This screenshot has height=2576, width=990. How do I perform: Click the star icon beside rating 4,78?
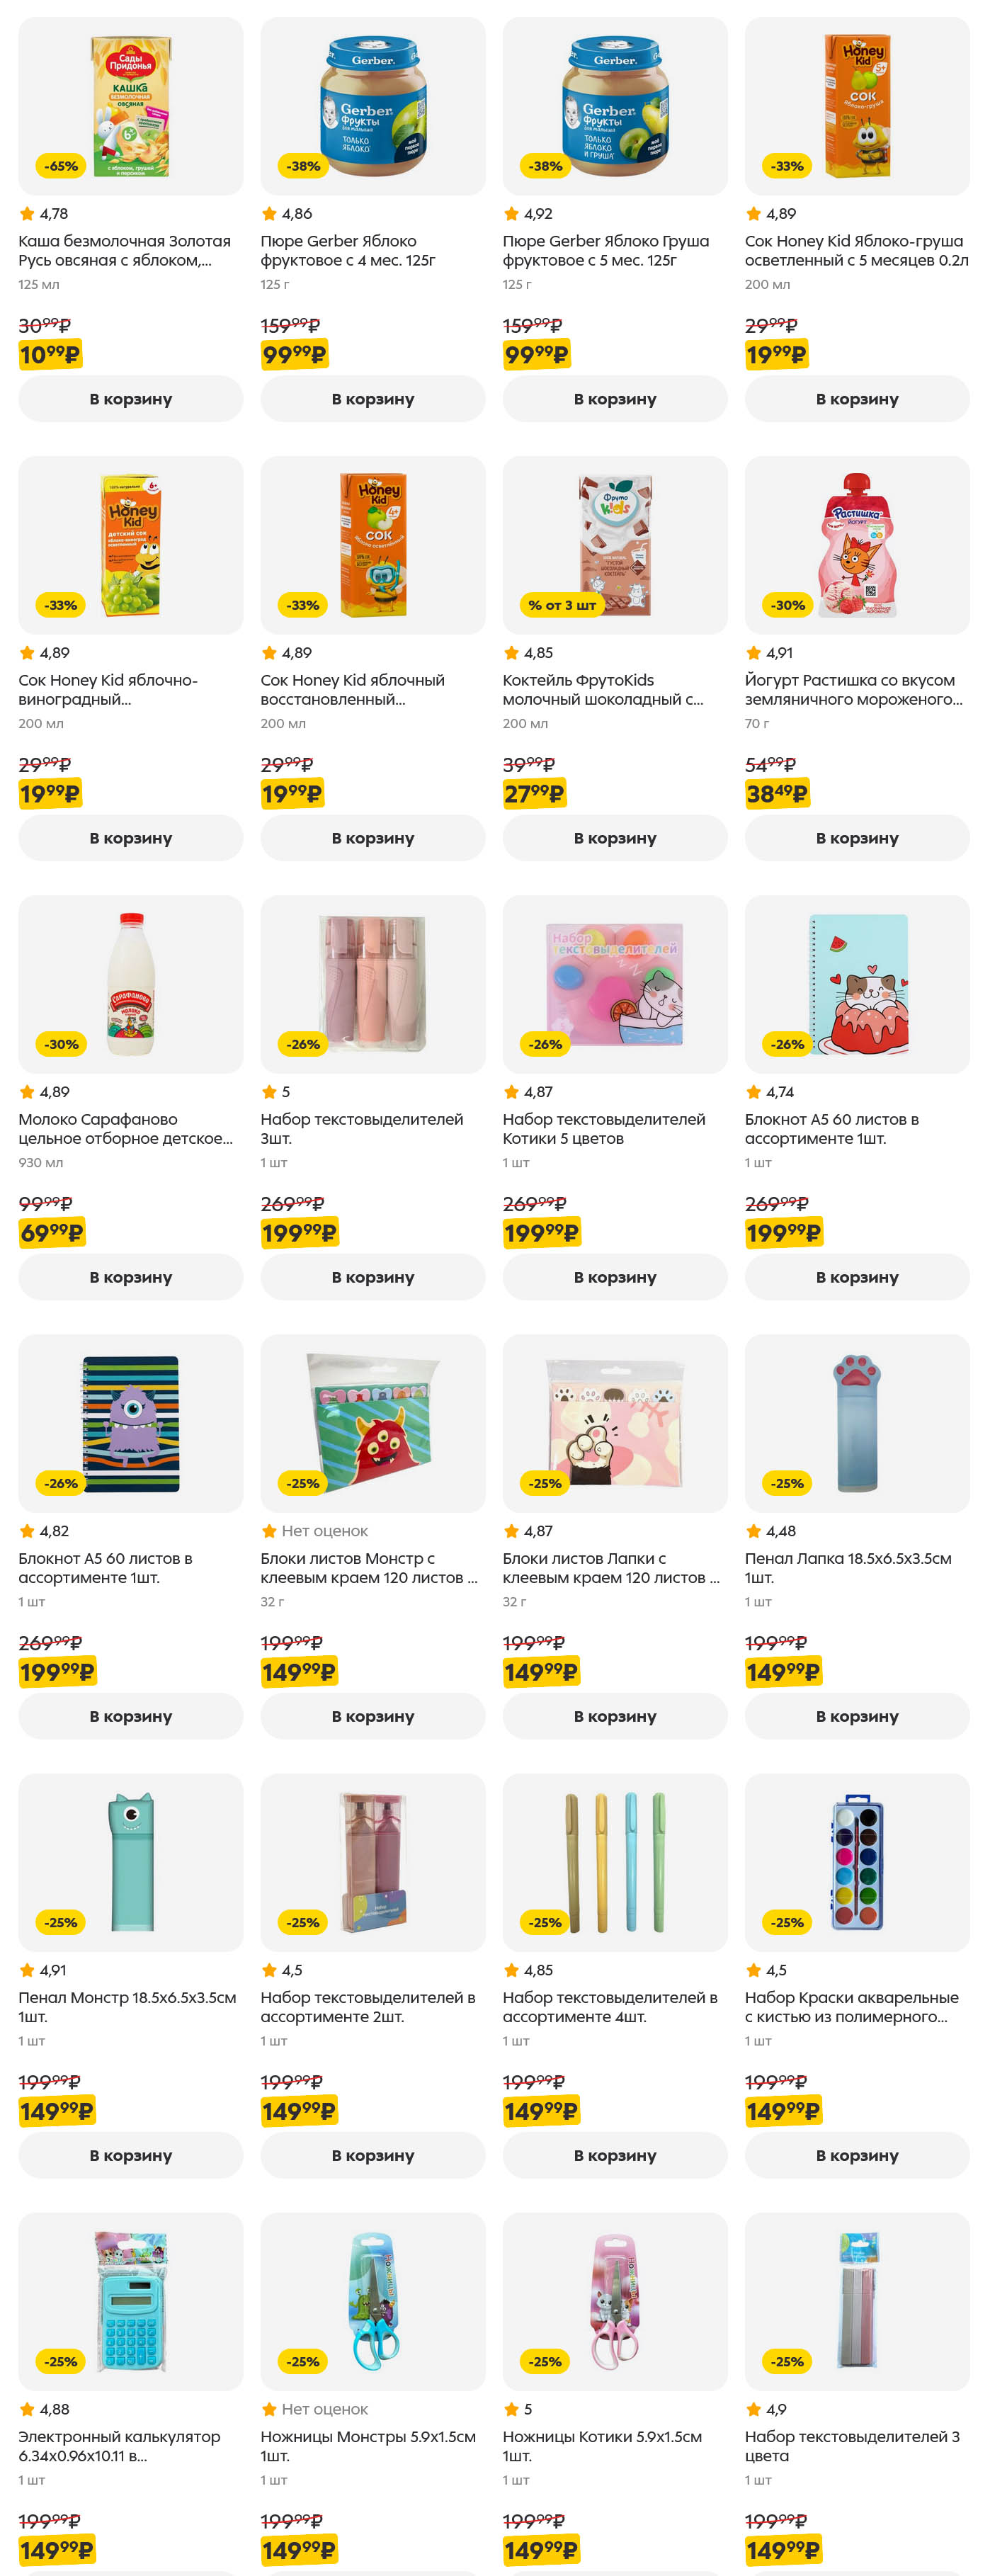pyautogui.click(x=27, y=214)
